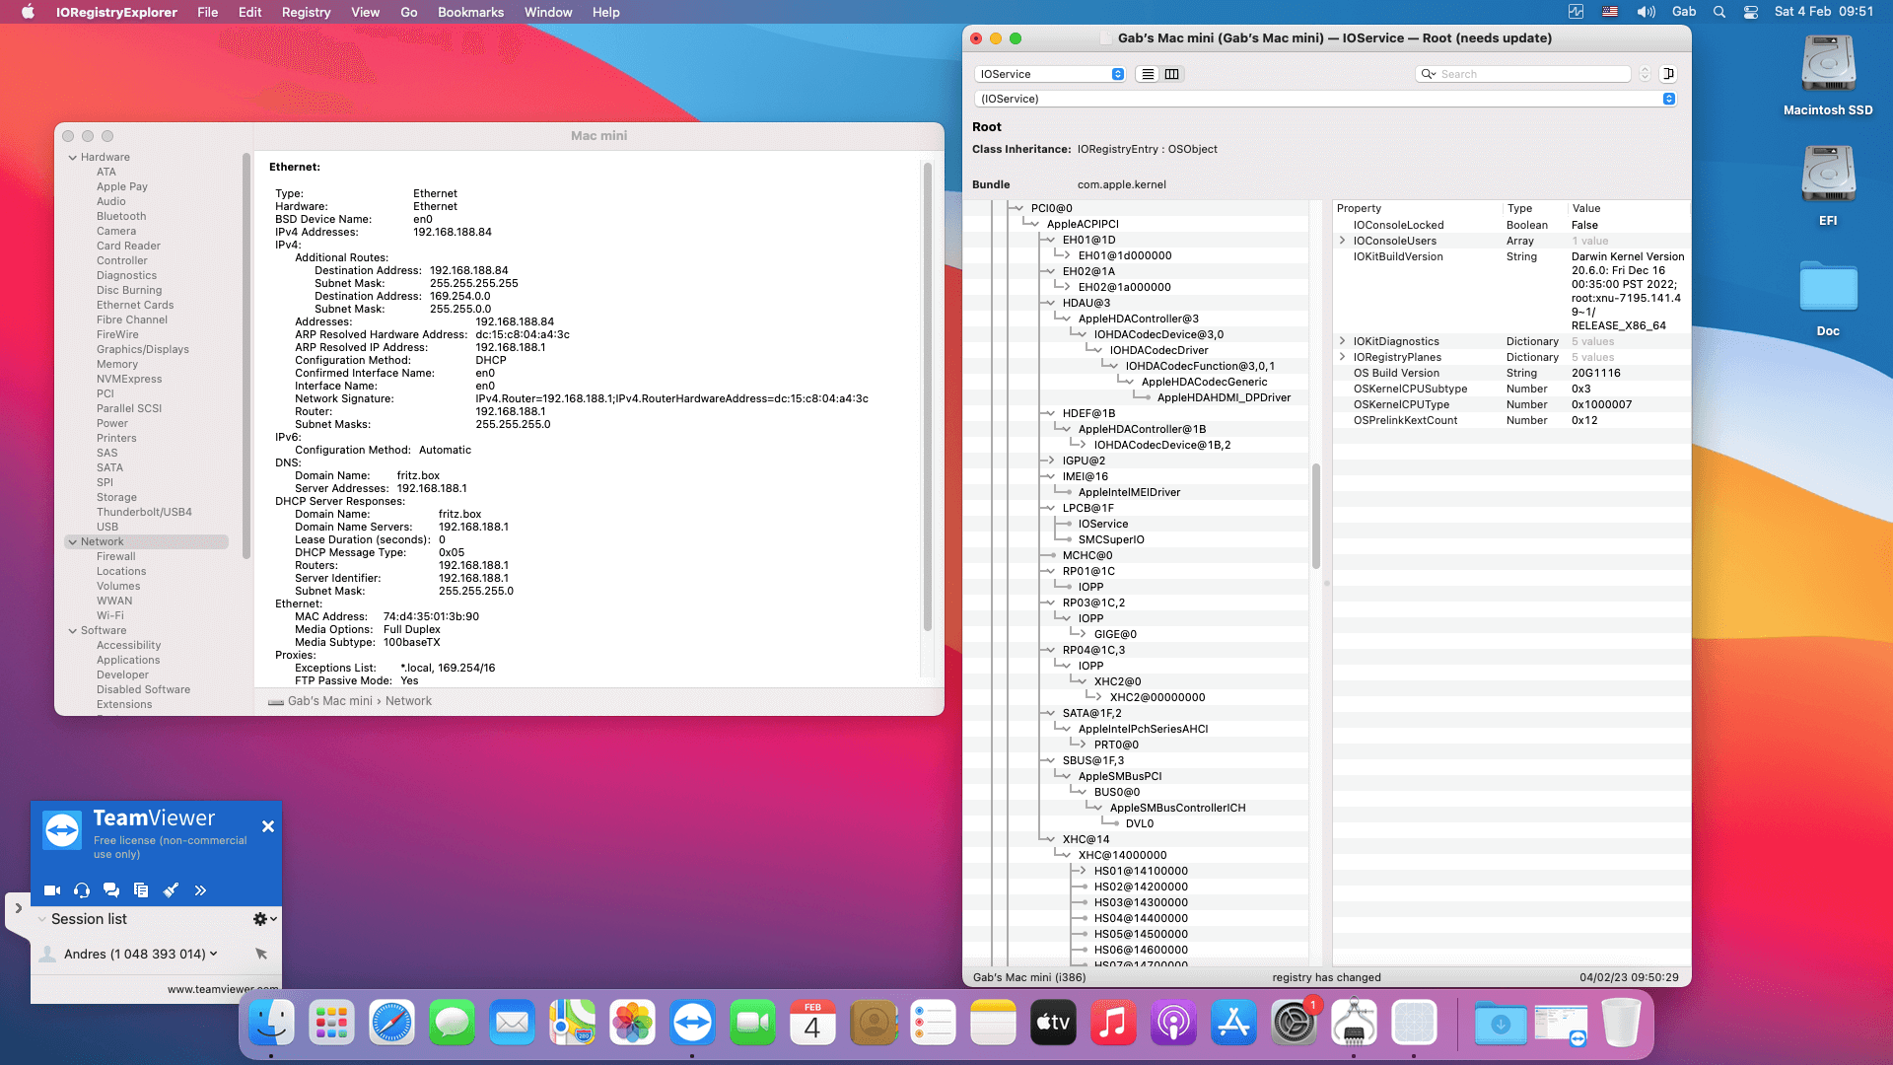
Task: Start TeamViewer video call icon
Action: [52, 890]
